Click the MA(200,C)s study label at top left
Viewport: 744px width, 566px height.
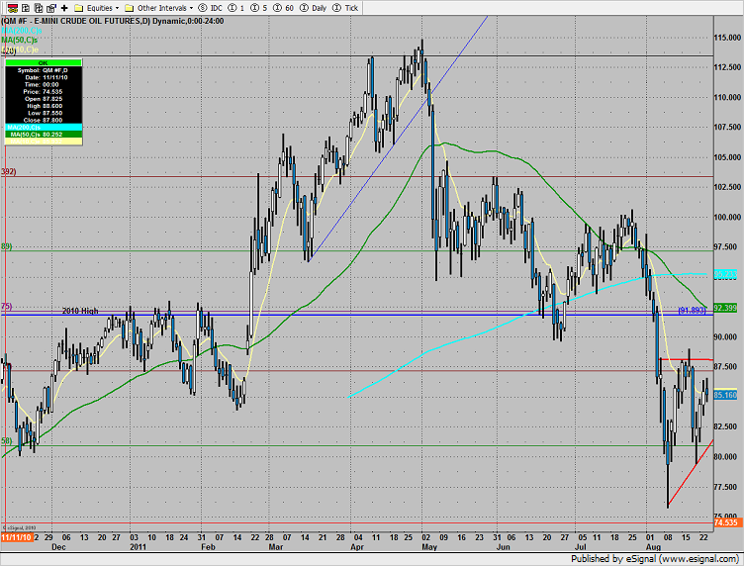tap(22, 31)
